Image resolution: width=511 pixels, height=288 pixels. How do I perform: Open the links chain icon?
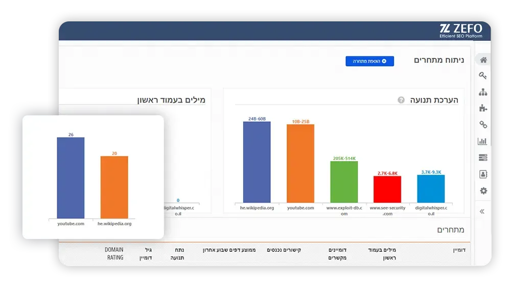pos(483,124)
